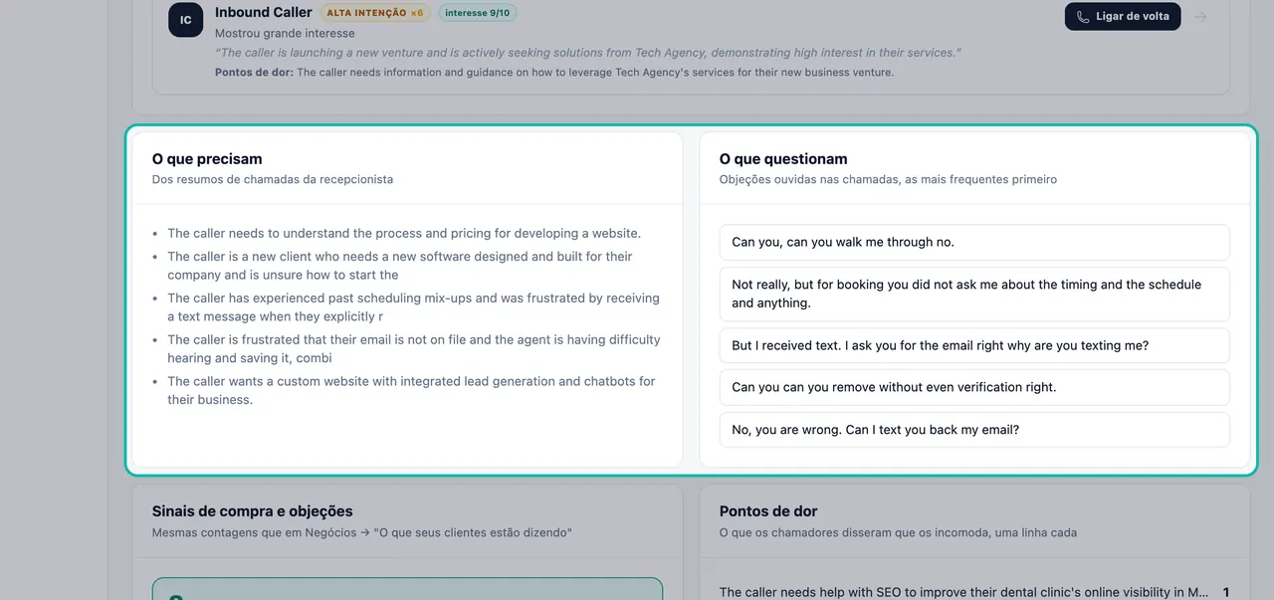This screenshot has width=1274, height=600.
Task: Click the IC avatar badge
Action: point(186,20)
